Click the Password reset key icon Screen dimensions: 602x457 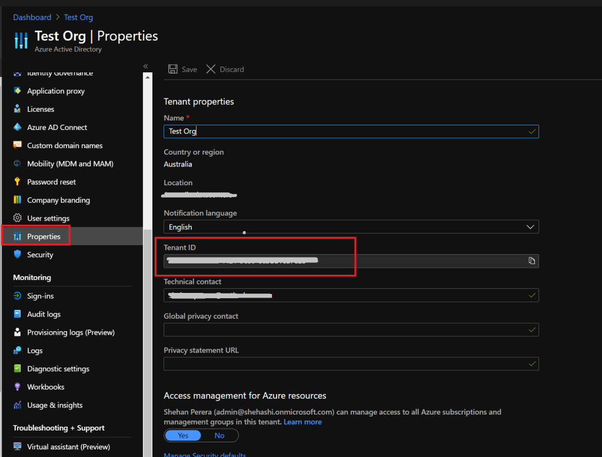pos(18,182)
